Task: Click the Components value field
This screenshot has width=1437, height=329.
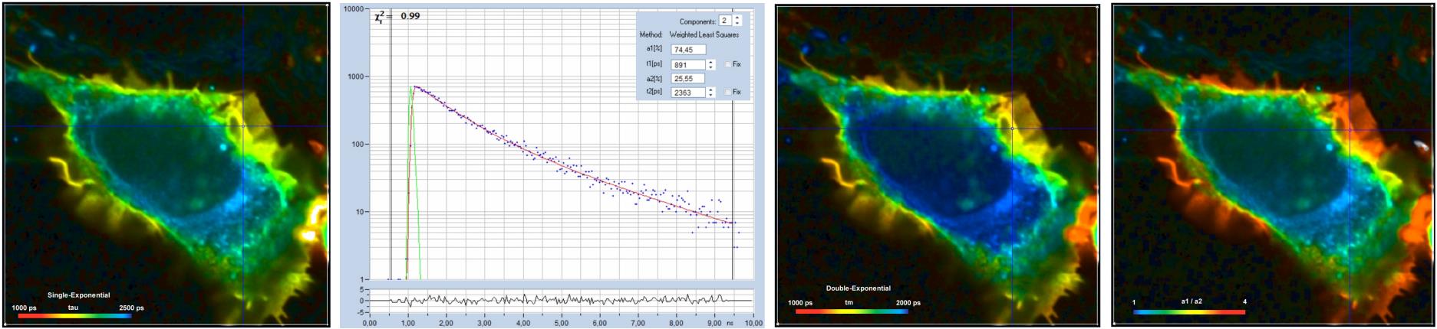Action: pyautogui.click(x=725, y=21)
